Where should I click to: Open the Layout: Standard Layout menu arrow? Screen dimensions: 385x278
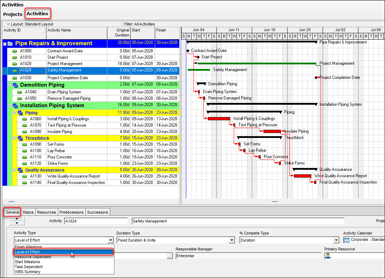[x=8, y=24]
